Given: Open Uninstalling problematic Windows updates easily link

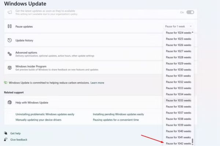Looking at the screenshot, I should 45,114.
